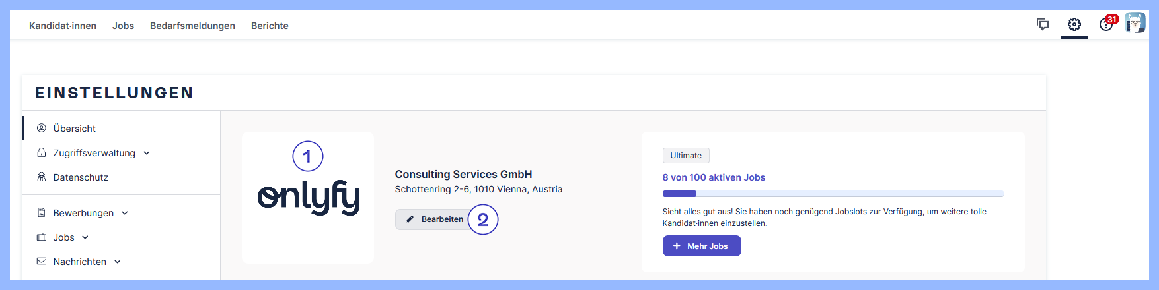Expand the Zugriffsverwaltung chevron
Viewport: 1159px width, 290px height.
[x=147, y=153]
